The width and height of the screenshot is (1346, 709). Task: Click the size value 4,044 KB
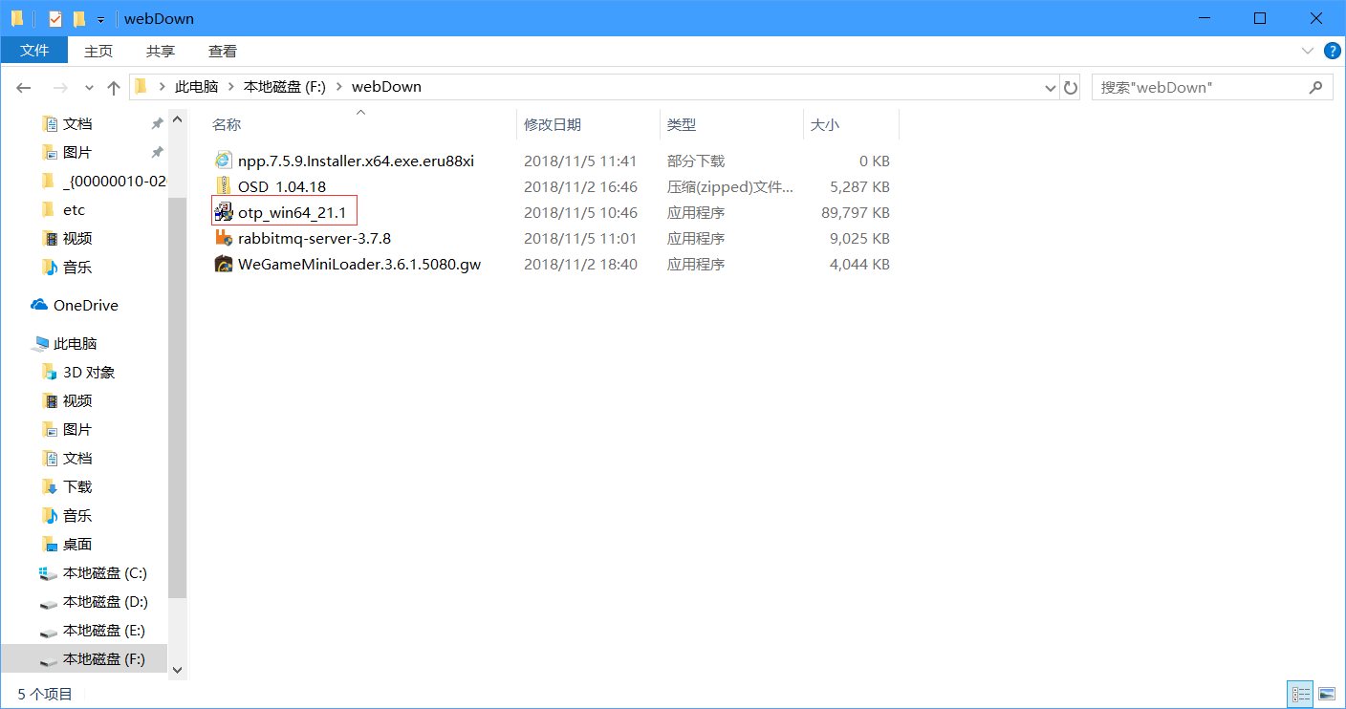859,264
